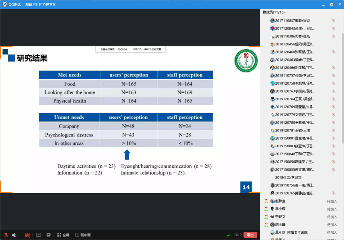This screenshot has height=240, width=344.
Task: Click the screen share monitor icon
Action: click(39, 235)
